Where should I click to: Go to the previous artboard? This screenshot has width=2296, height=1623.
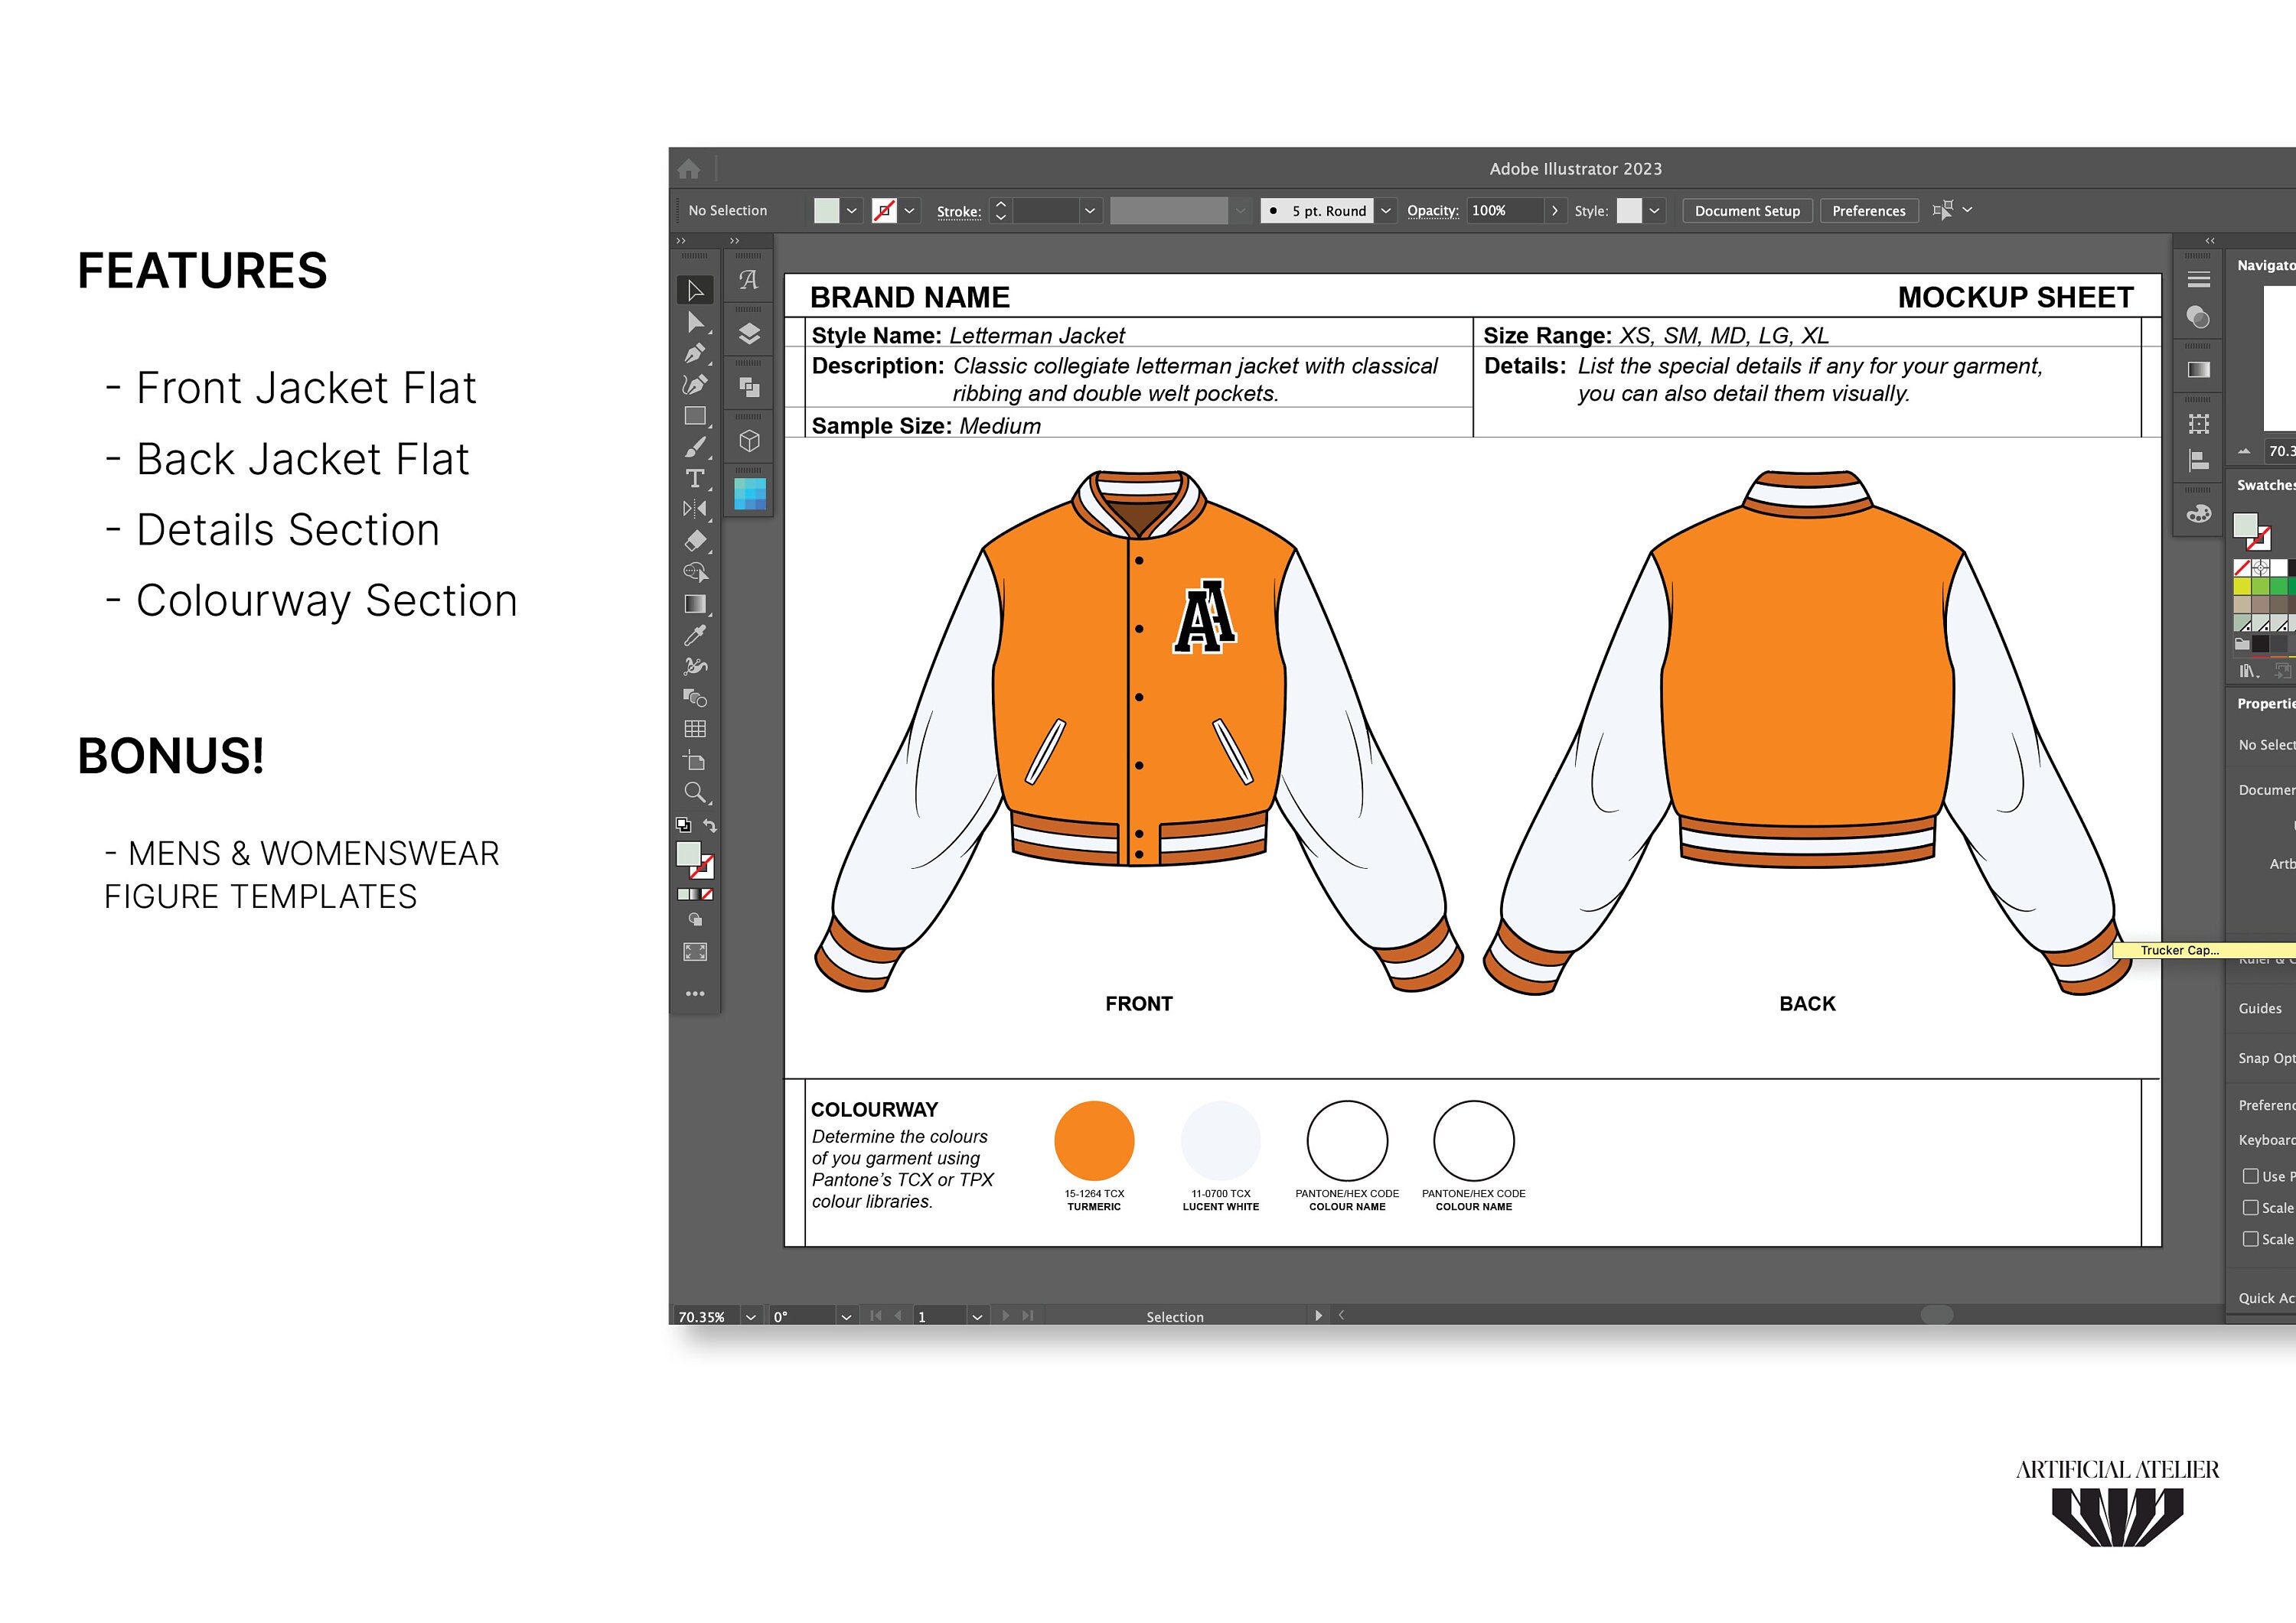(898, 1316)
